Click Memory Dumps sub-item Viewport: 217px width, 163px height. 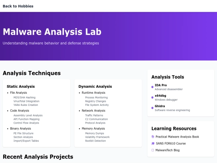94,133
